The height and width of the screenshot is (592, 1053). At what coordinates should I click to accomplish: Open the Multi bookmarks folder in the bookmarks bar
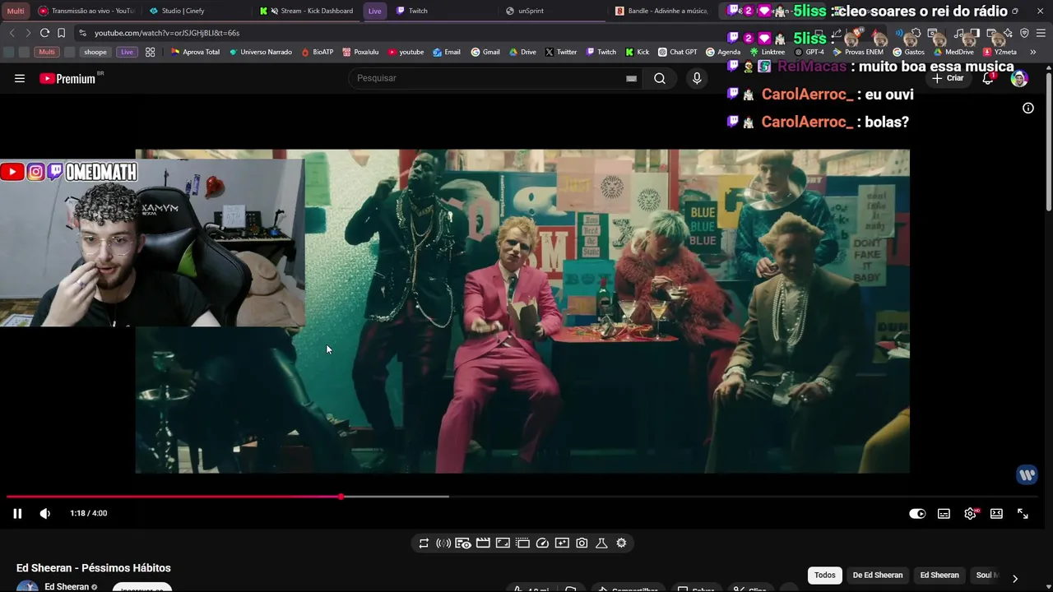coord(47,52)
